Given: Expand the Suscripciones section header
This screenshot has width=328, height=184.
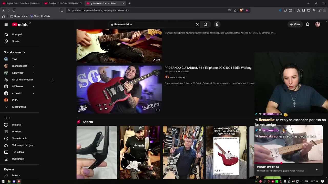Looking at the screenshot, I should tap(15, 52).
